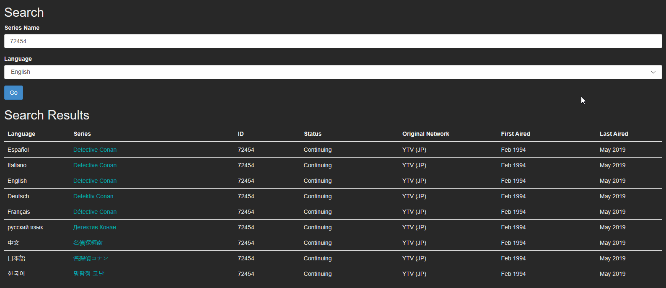The height and width of the screenshot is (288, 666).
Task: Open the Detektiv Conan link
Action: coord(93,196)
